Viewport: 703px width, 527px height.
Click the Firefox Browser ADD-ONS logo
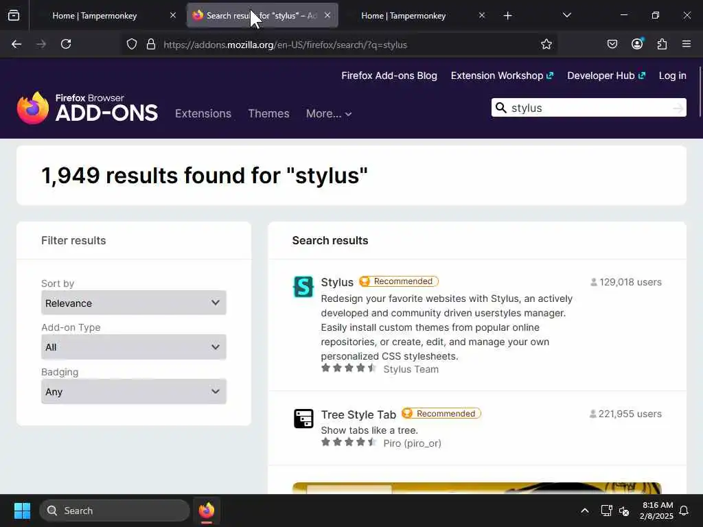(87, 108)
